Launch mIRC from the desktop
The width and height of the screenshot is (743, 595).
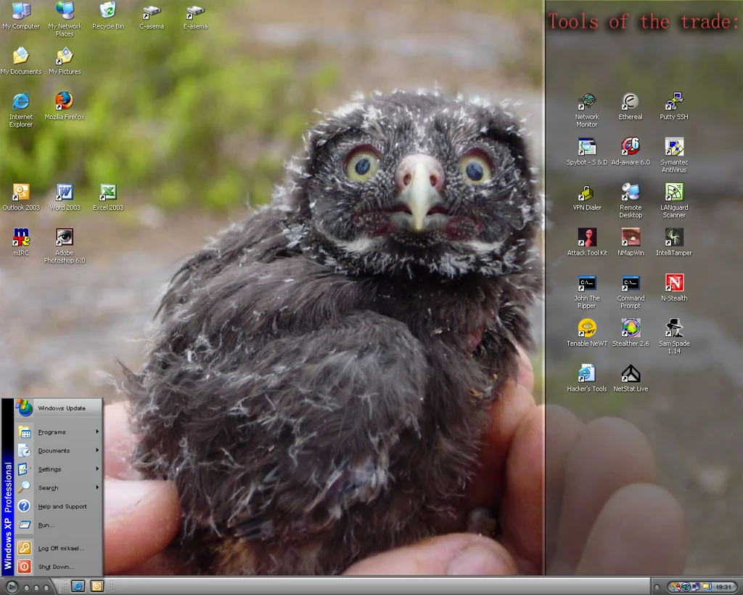21,238
